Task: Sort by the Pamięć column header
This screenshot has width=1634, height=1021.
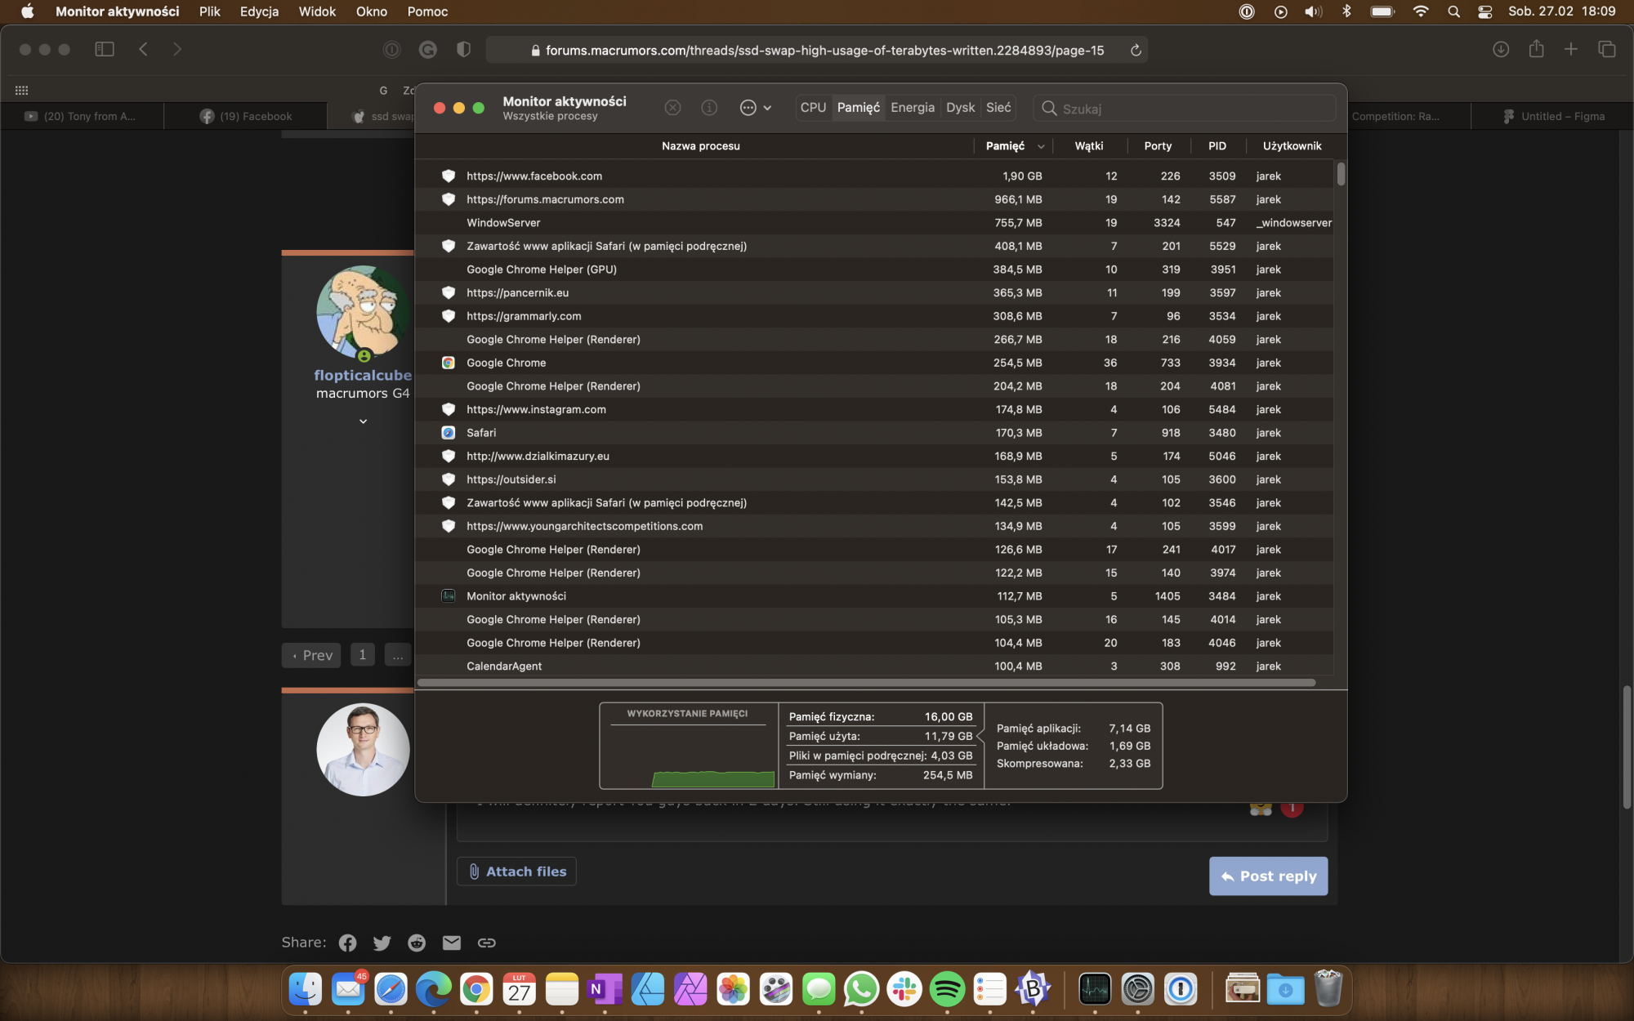Action: (1005, 146)
